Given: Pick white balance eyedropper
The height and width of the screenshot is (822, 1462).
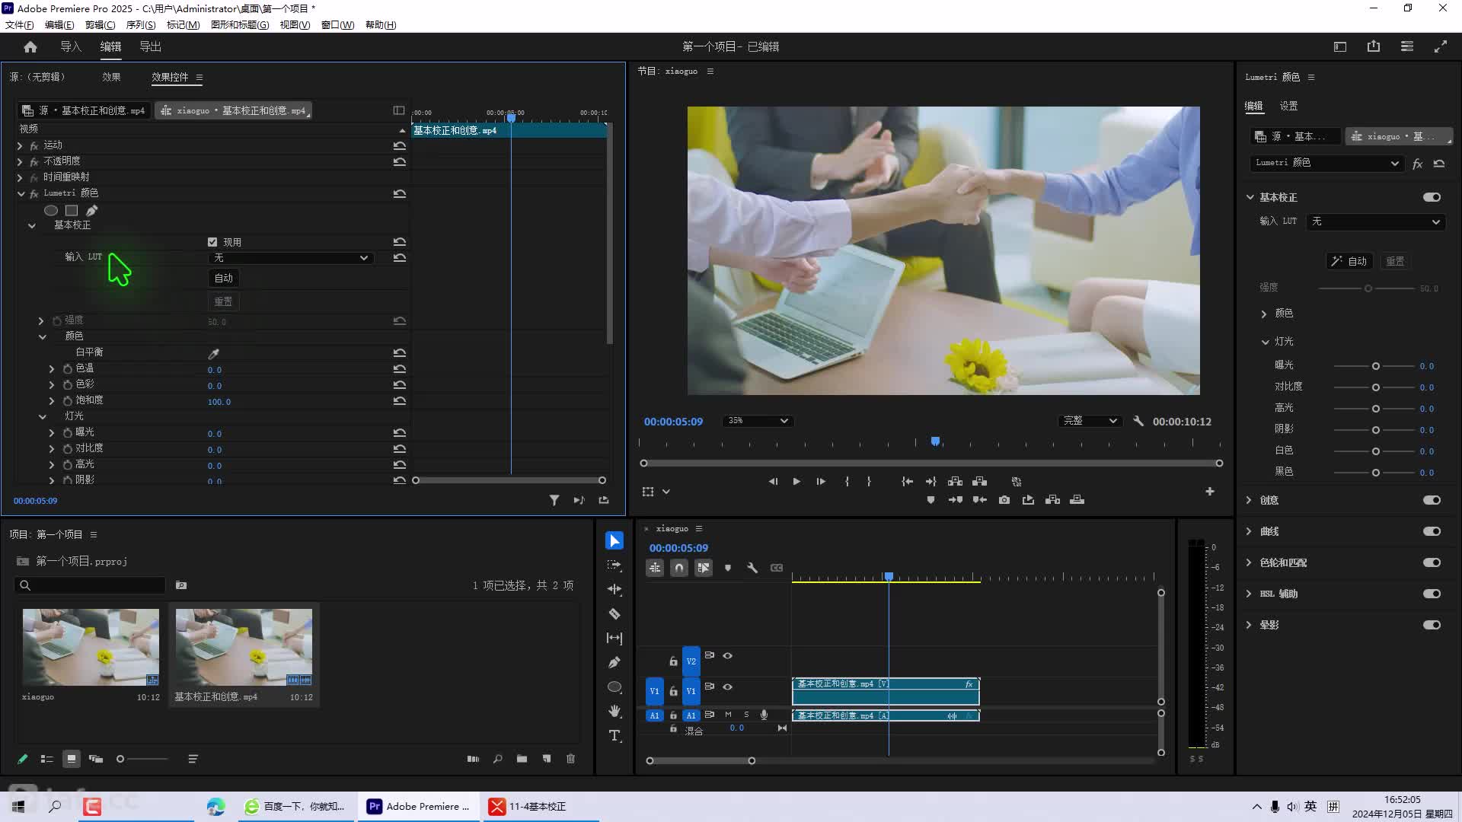Looking at the screenshot, I should pos(214,353).
